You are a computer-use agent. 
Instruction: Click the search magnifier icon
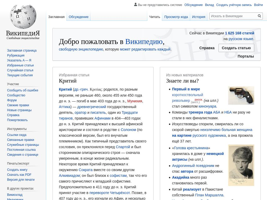pos(259,16)
